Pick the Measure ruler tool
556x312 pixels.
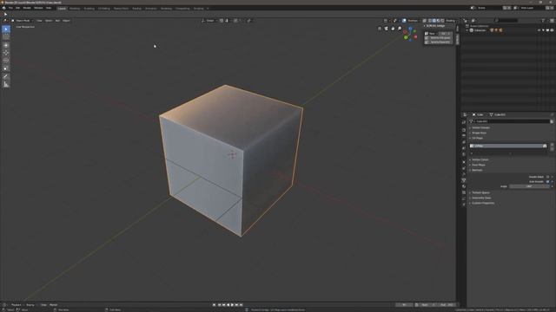click(6, 84)
